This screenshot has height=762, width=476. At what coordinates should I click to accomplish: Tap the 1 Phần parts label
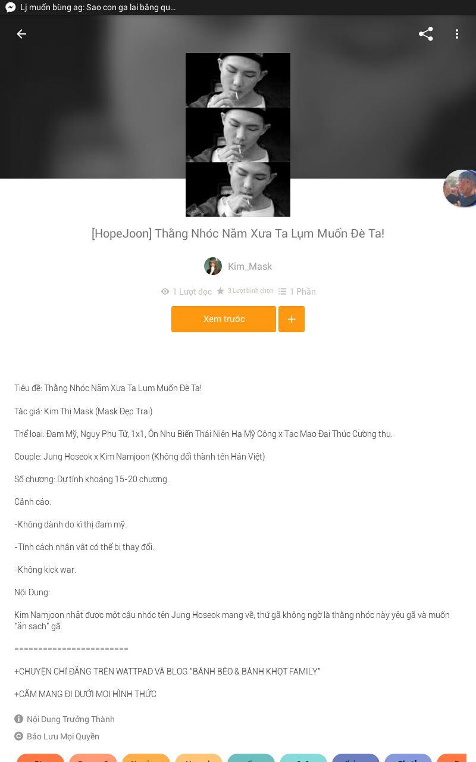pyautogui.click(x=303, y=292)
